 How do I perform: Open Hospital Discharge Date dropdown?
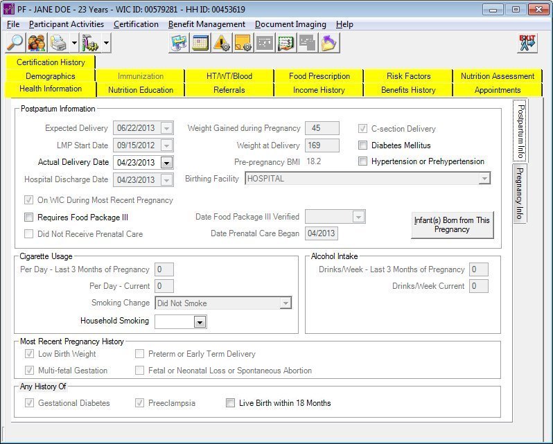pyautogui.click(x=167, y=180)
